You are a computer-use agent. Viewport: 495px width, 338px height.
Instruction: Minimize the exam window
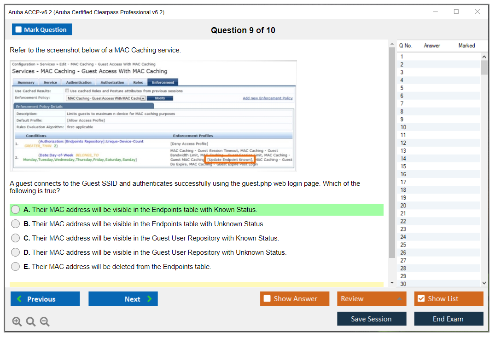[435, 12]
